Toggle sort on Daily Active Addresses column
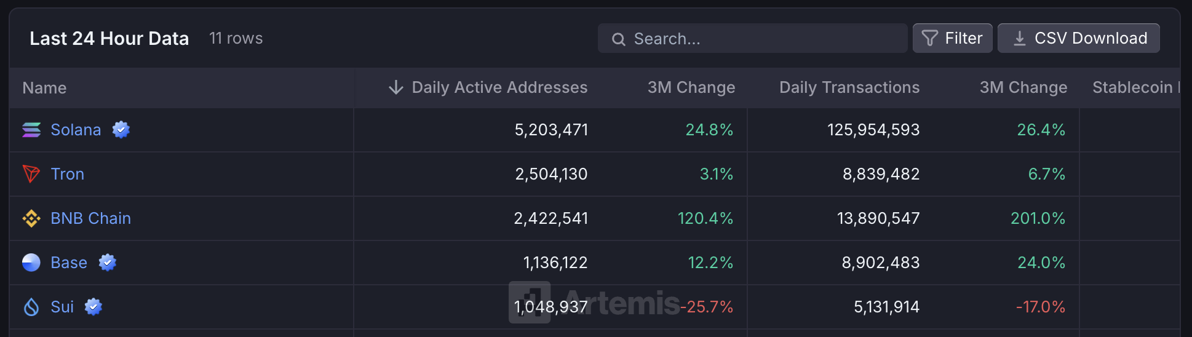1192x337 pixels. (x=499, y=87)
